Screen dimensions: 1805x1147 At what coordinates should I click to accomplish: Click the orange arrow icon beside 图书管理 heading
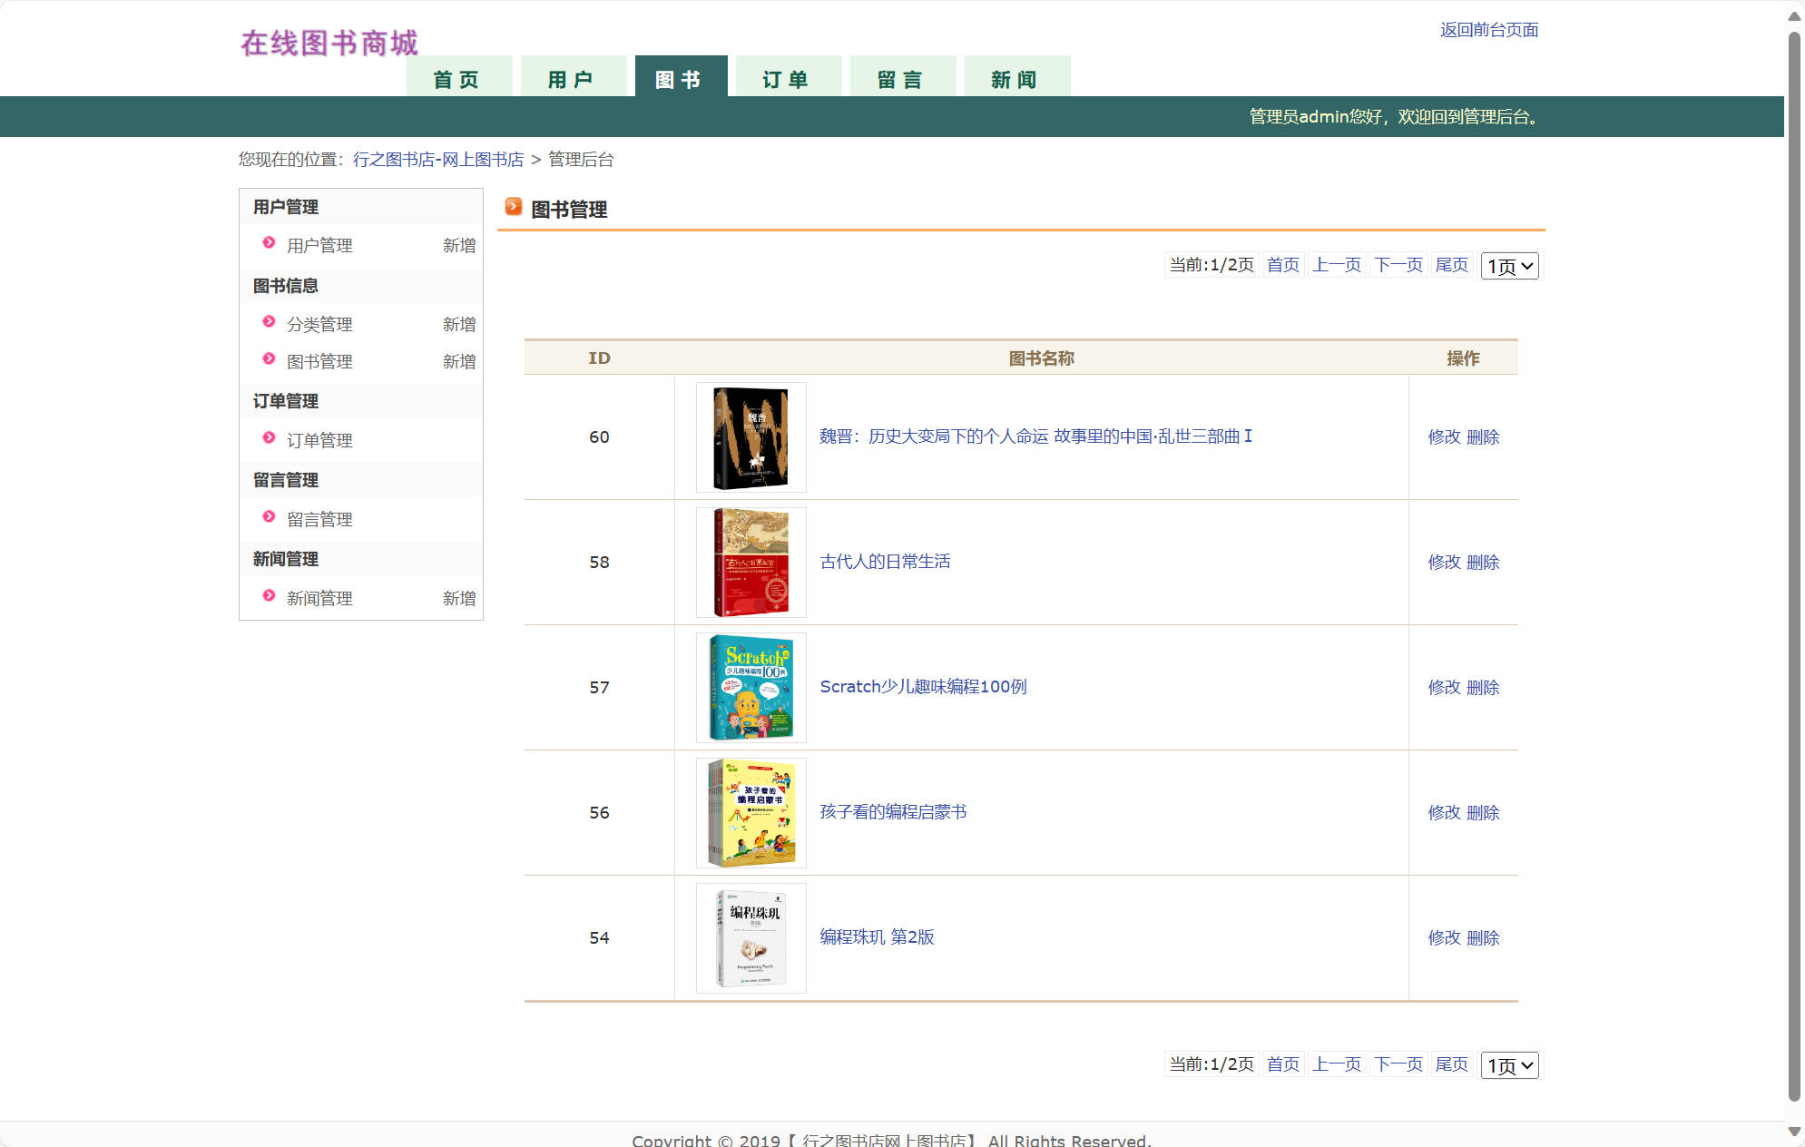[x=513, y=207]
